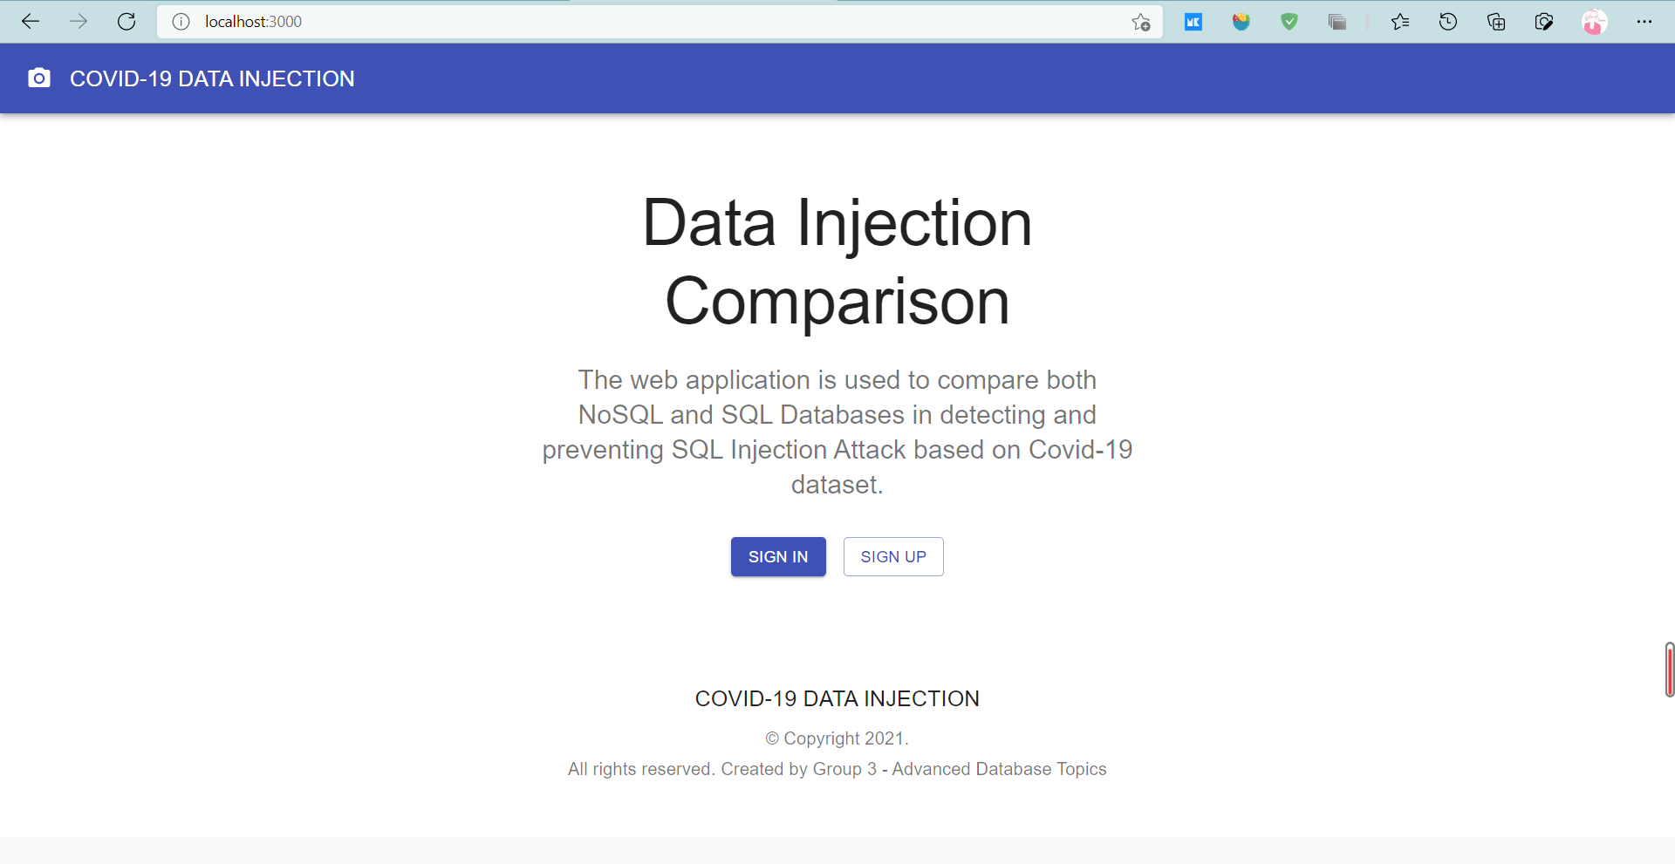Image resolution: width=1675 pixels, height=864 pixels.
Task: Reload the localhost page
Action: pos(126,21)
